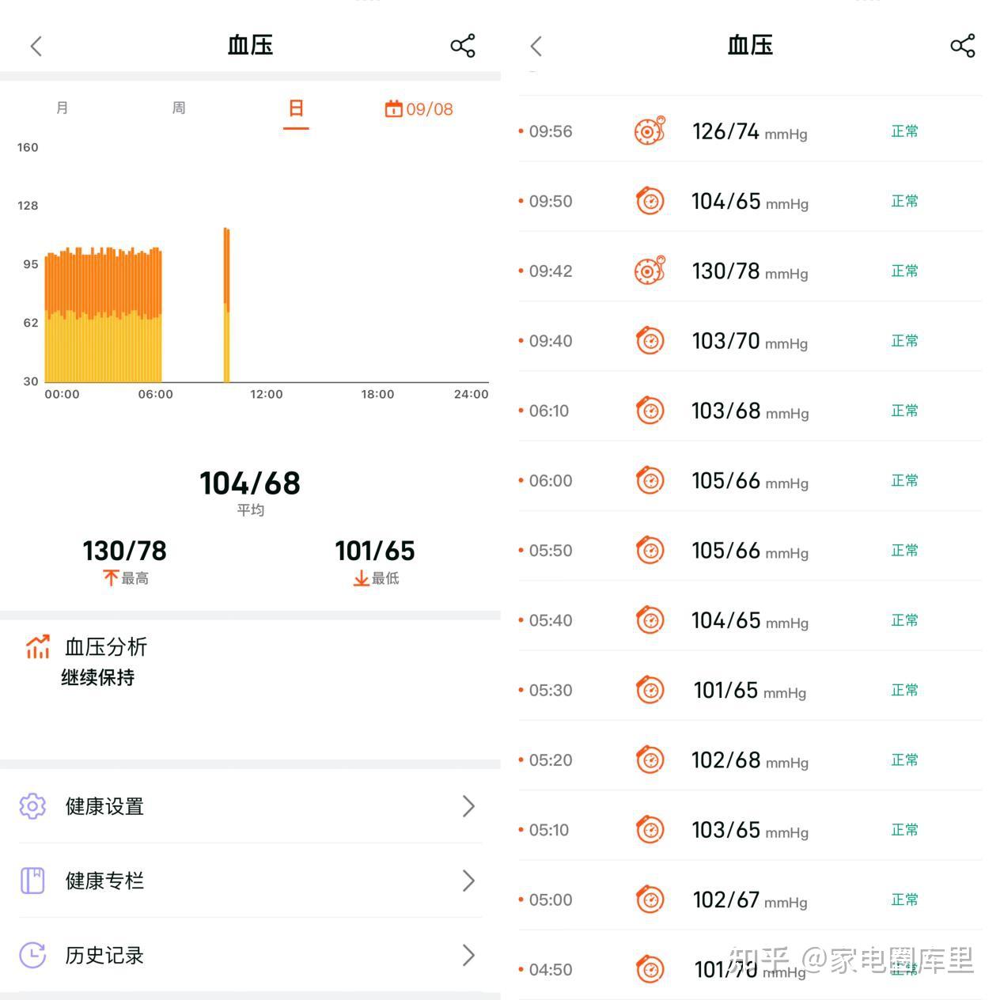Tap the back arrow on the records list screen

[536, 46]
